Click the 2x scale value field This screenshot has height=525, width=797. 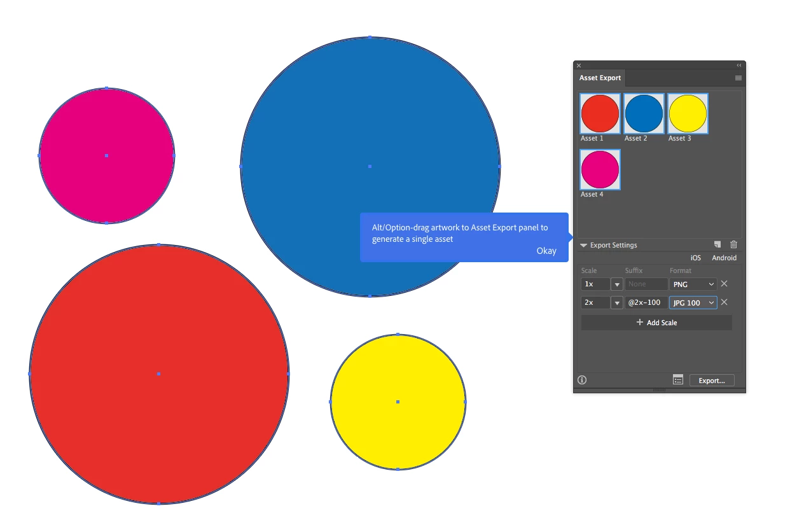[x=595, y=303]
